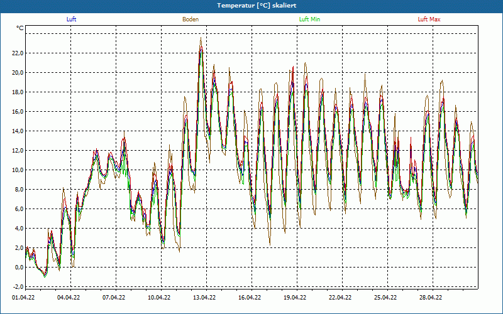503x314 pixels.
Task: Click the 19.04.22 date label
Action: click(294, 297)
